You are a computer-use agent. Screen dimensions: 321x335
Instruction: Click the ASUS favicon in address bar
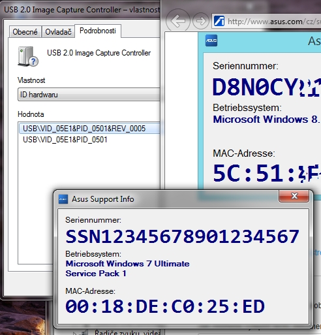point(219,21)
